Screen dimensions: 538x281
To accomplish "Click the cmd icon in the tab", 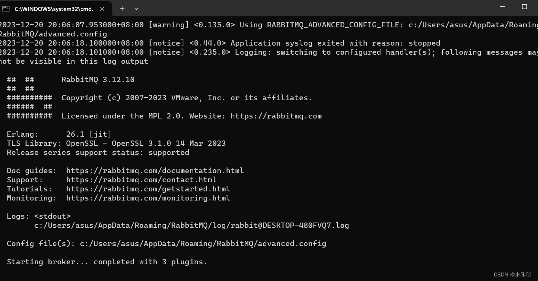I will tap(6, 8).
